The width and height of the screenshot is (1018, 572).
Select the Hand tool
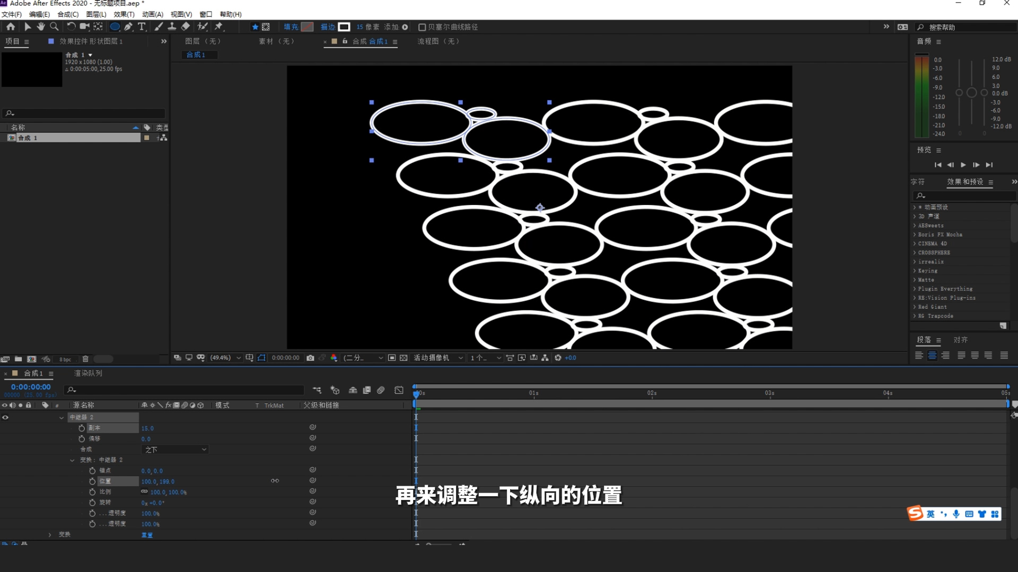click(41, 26)
